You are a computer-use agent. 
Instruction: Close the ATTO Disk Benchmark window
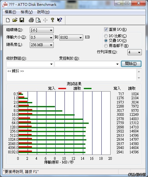[x=138, y=3]
